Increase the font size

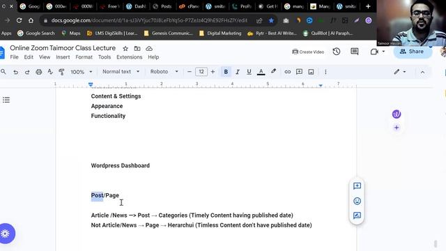coord(213,72)
